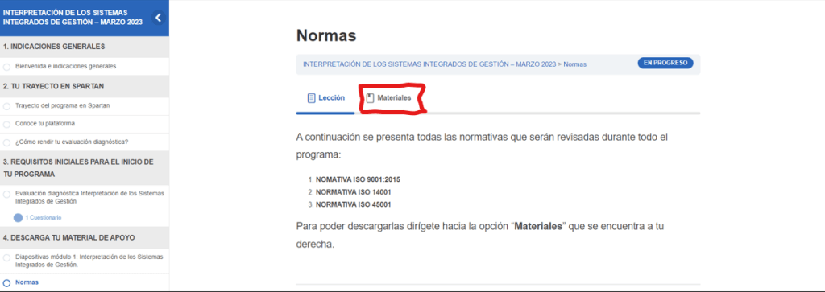Expand section '2. TU TRAYECTO EN SPARTAN'
This screenshot has width=825, height=292.
click(x=84, y=86)
